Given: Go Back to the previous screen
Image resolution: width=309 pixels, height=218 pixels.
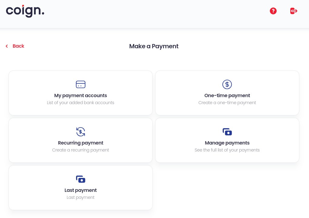Looking at the screenshot, I should [18, 46].
